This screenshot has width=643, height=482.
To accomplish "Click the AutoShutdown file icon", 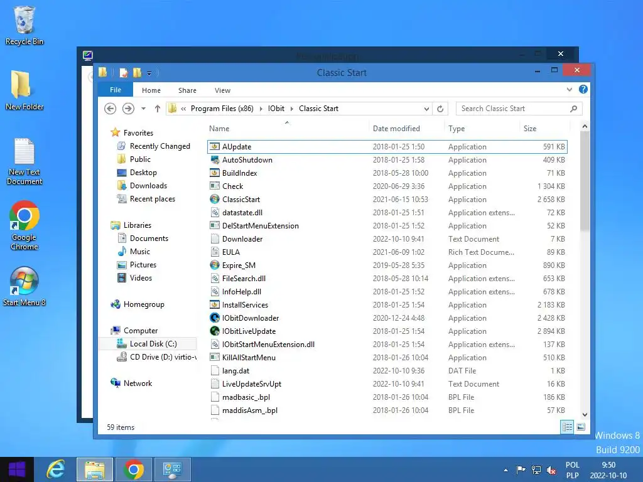I will coord(215,160).
